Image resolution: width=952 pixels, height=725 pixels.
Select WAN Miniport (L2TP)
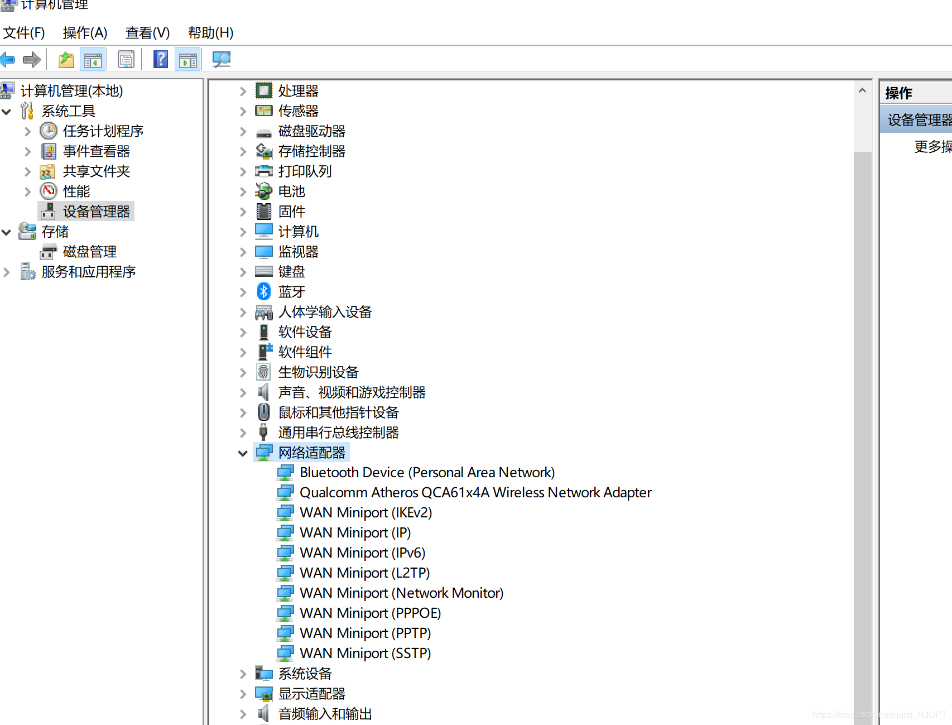365,573
